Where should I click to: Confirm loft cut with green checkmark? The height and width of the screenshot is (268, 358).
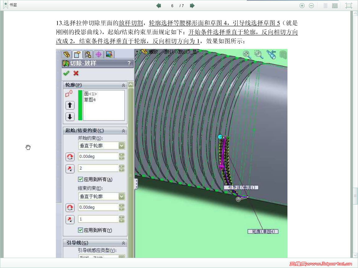(x=67, y=73)
